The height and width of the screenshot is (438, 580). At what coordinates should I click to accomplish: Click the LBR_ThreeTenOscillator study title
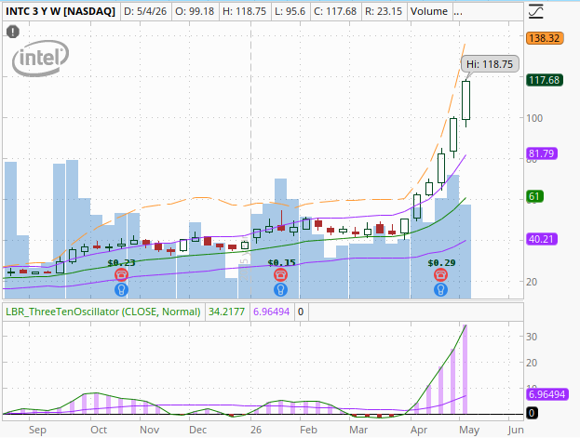pyautogui.click(x=103, y=312)
